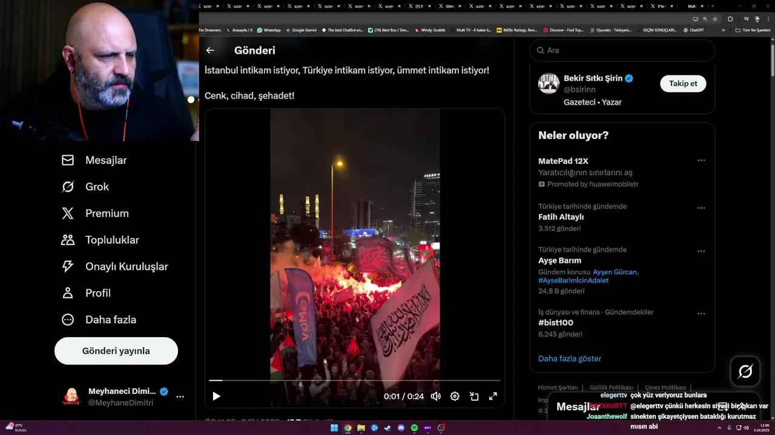Viewport: 775px width, 435px height.
Task: Follow Bekir Sıtkı Şirin with Takip et
Action: pos(683,83)
